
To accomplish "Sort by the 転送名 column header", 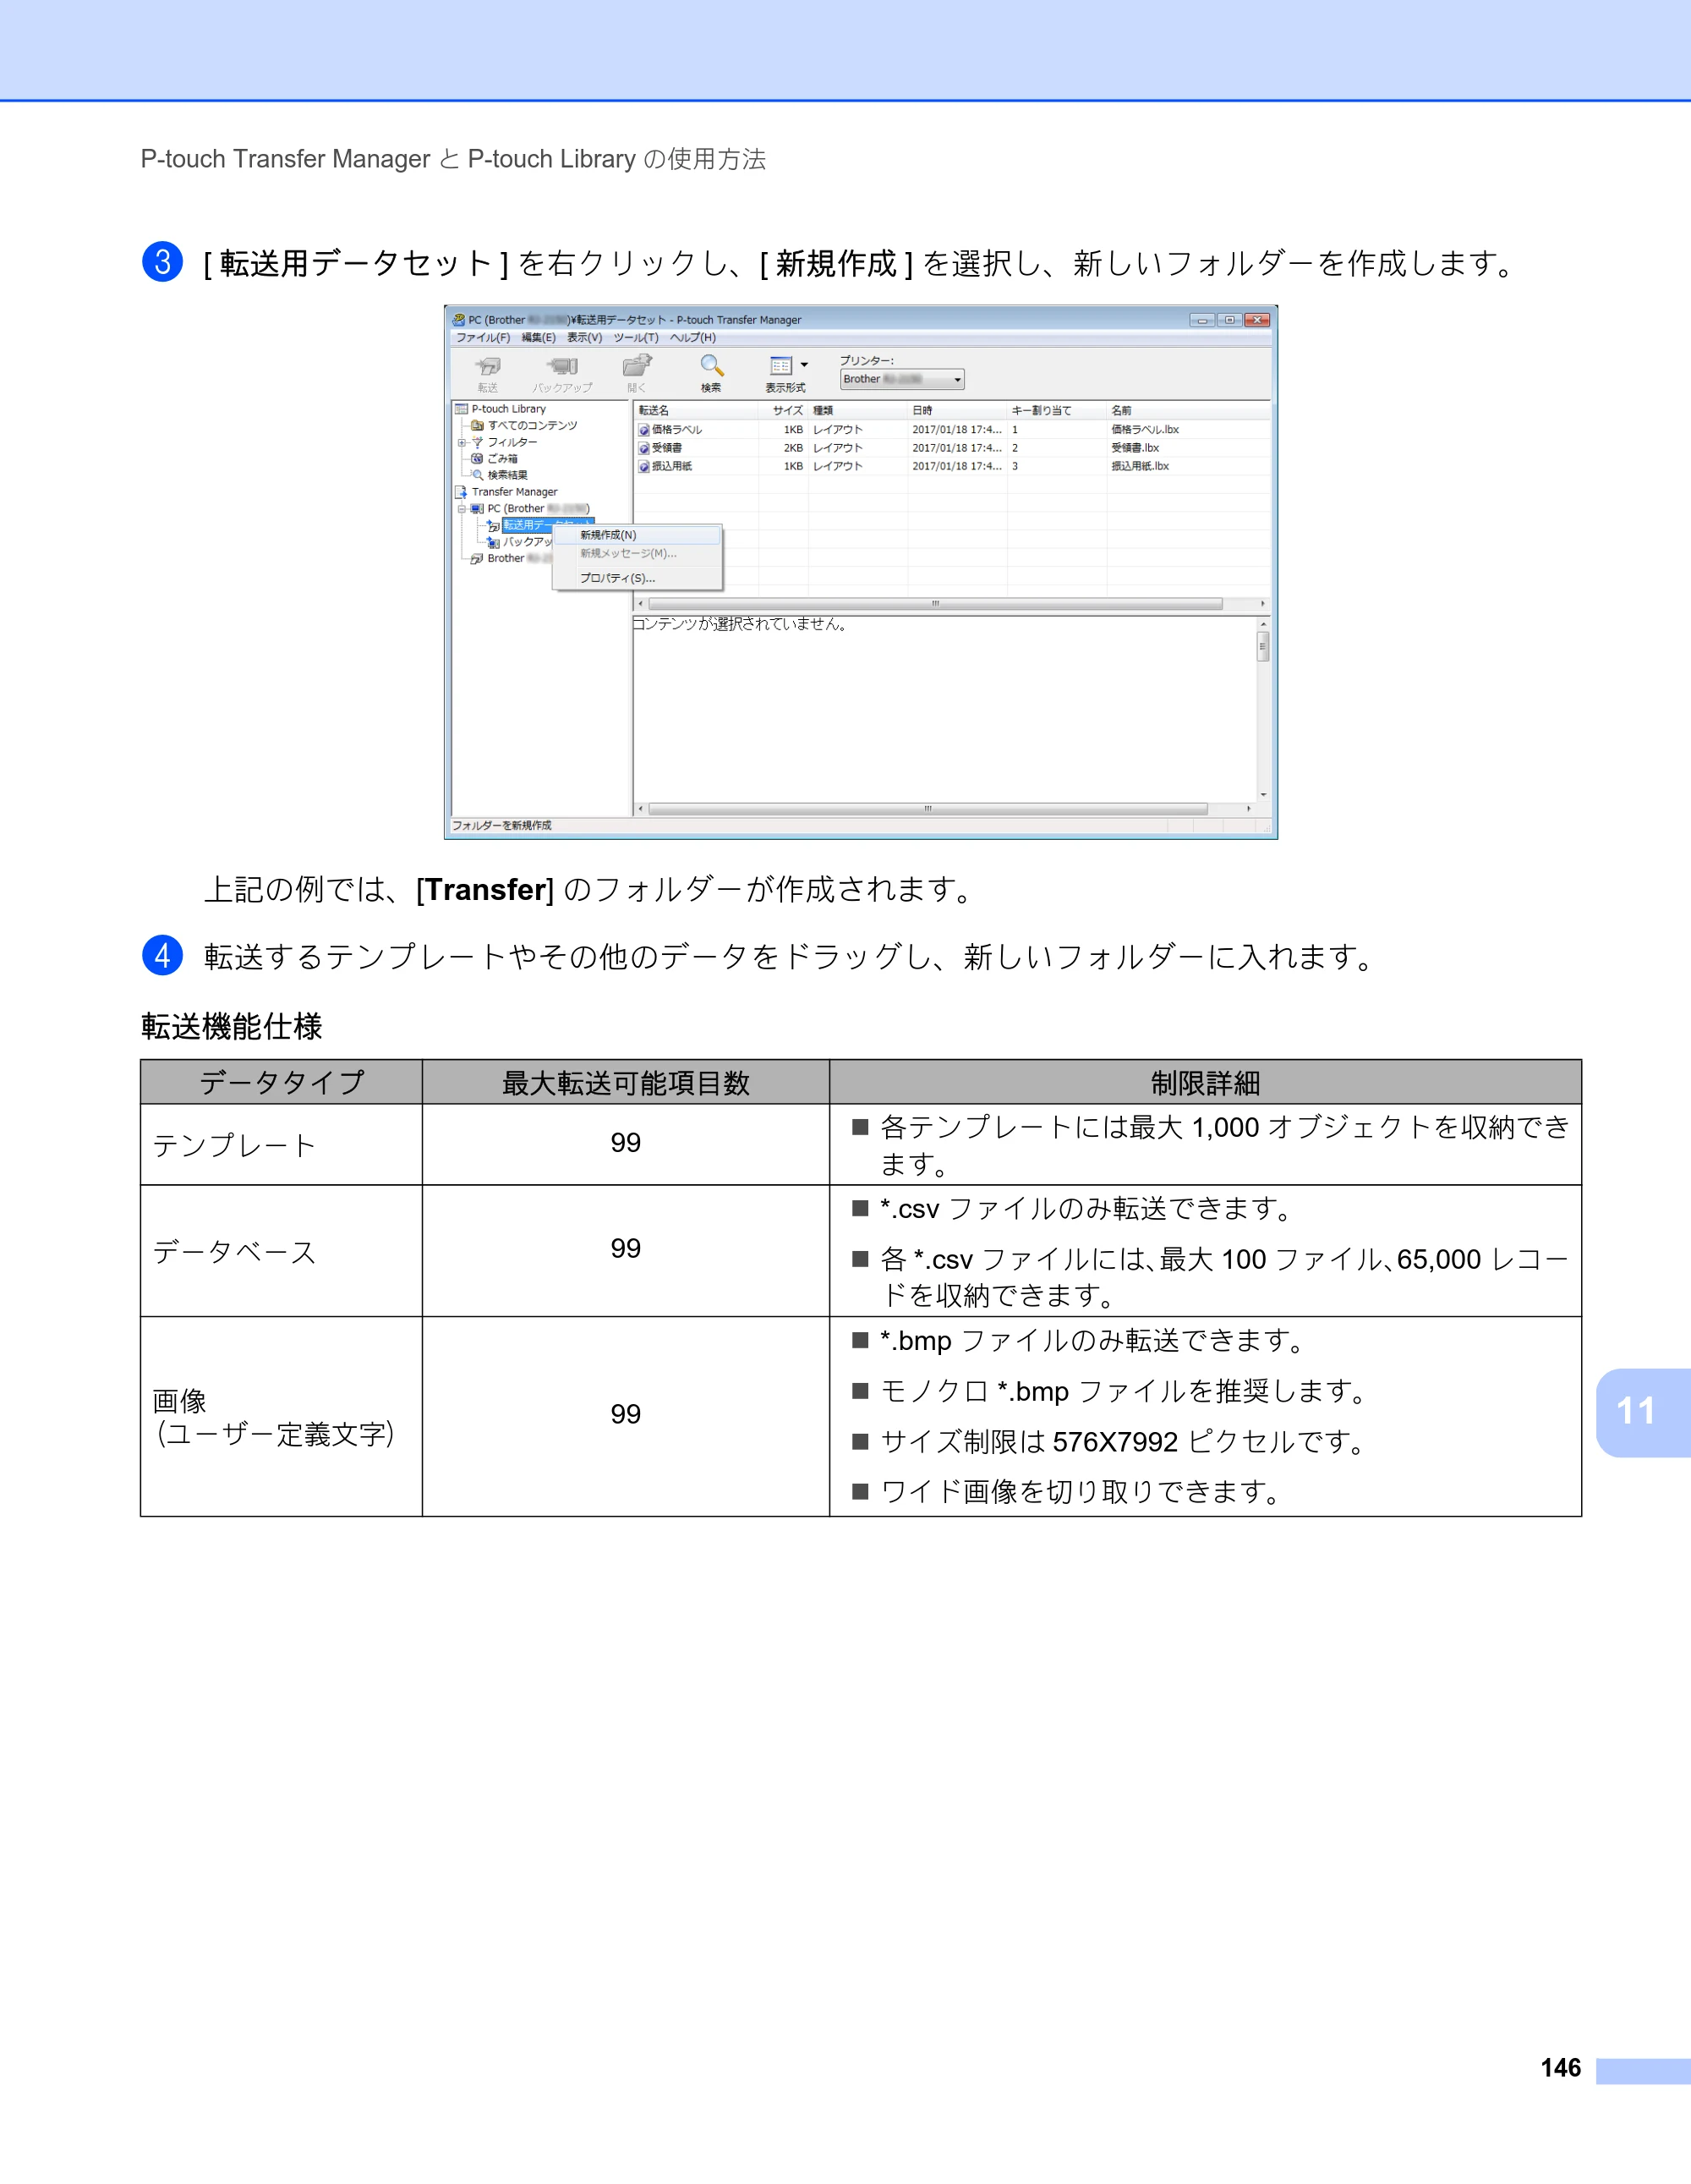I will pyautogui.click(x=697, y=411).
